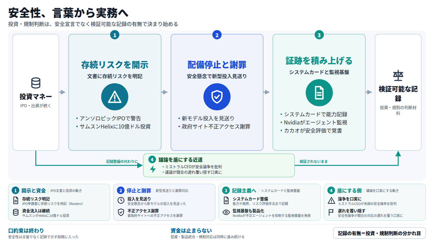Click the subheading 安全懸念で新型投入見送り

[217, 76]
